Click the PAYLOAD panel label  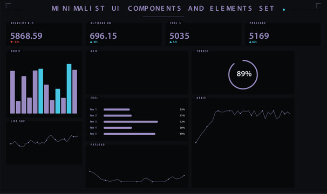(x=98, y=144)
